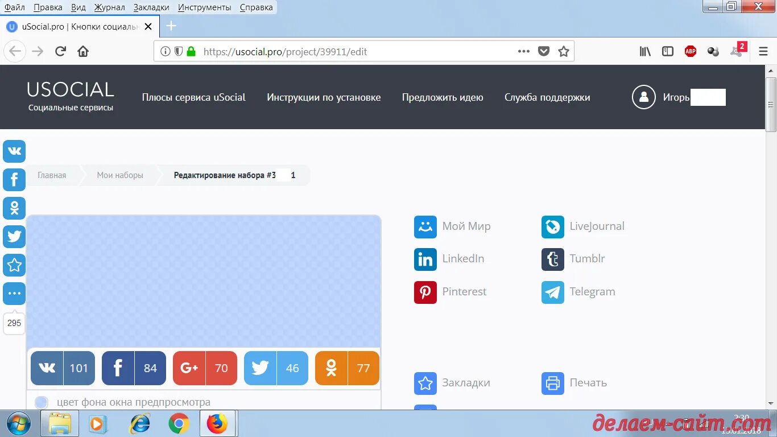
Task: Save page to Pocket
Action: tap(544, 51)
